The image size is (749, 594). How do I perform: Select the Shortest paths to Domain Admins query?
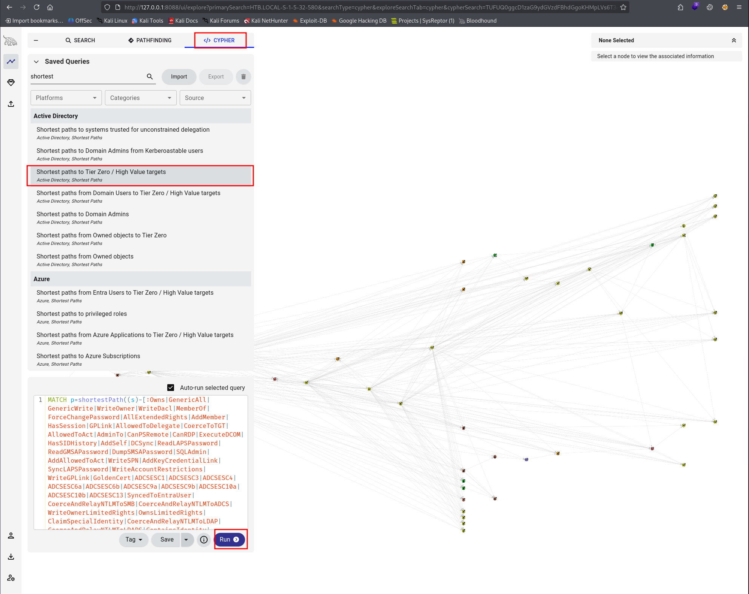tap(82, 214)
